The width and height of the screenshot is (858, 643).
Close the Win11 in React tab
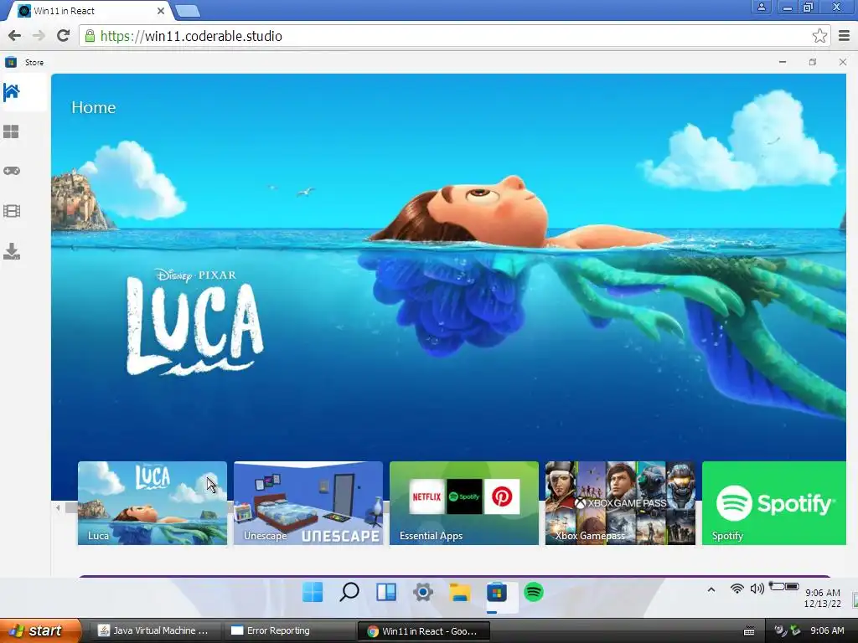(161, 11)
